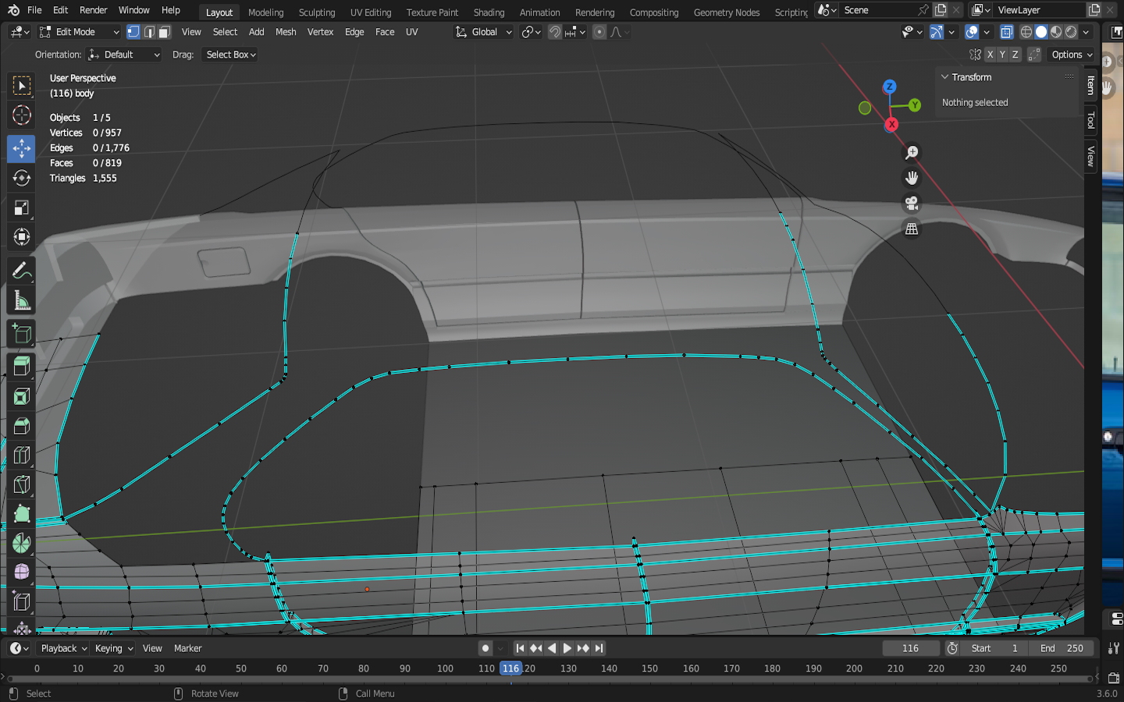Choose the Loop Cut tool

(x=21, y=456)
